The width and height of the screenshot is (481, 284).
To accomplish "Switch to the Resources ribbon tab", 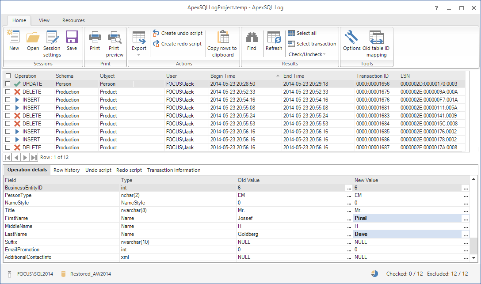I will click(x=73, y=20).
